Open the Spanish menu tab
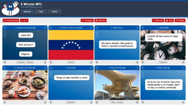This screenshot has width=188, height=106. click(x=27, y=11)
